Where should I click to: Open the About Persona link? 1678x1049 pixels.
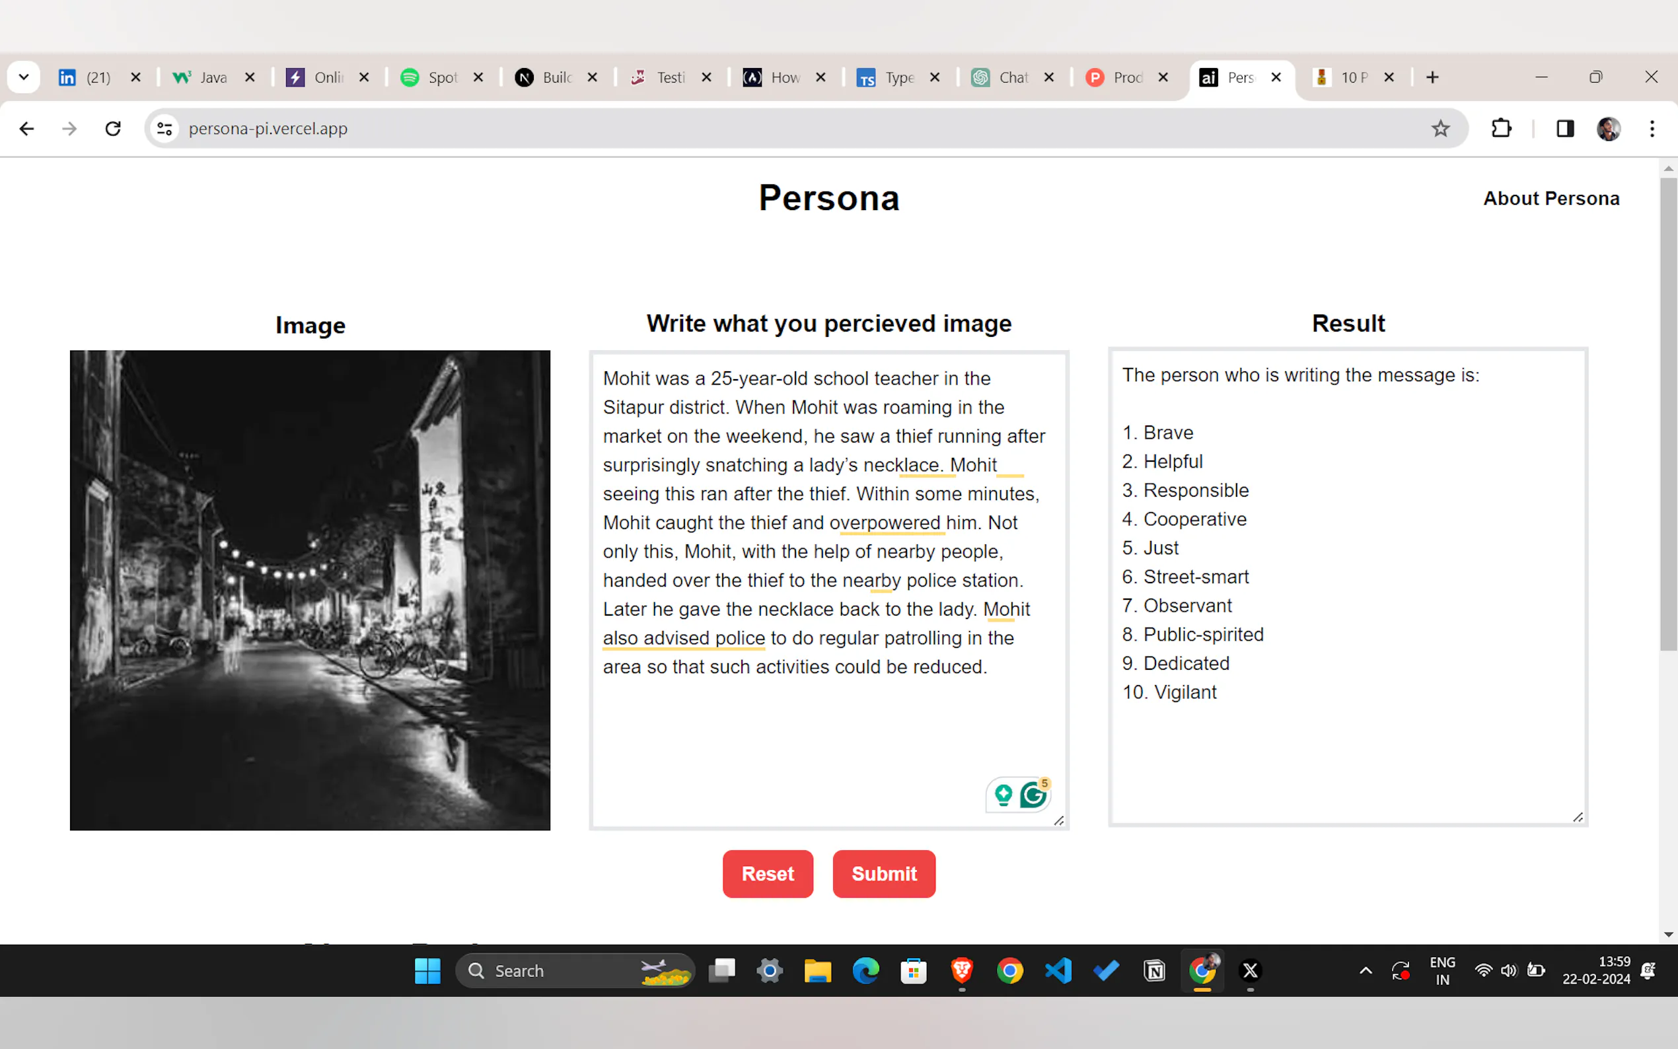coord(1551,198)
